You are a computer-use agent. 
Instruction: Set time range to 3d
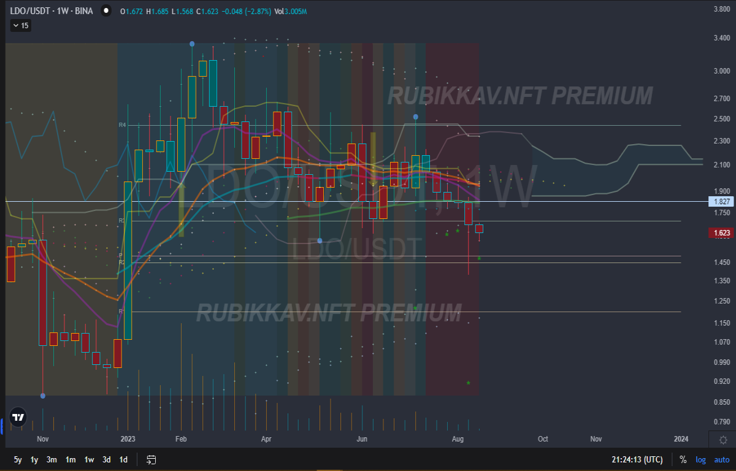[x=107, y=459]
